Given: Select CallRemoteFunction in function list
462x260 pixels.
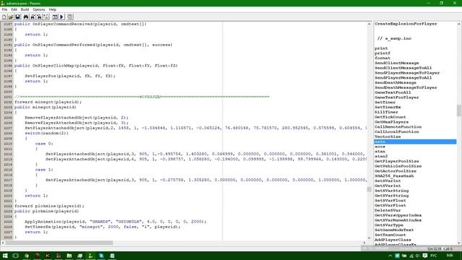Looking at the screenshot, I should [x=398, y=127].
